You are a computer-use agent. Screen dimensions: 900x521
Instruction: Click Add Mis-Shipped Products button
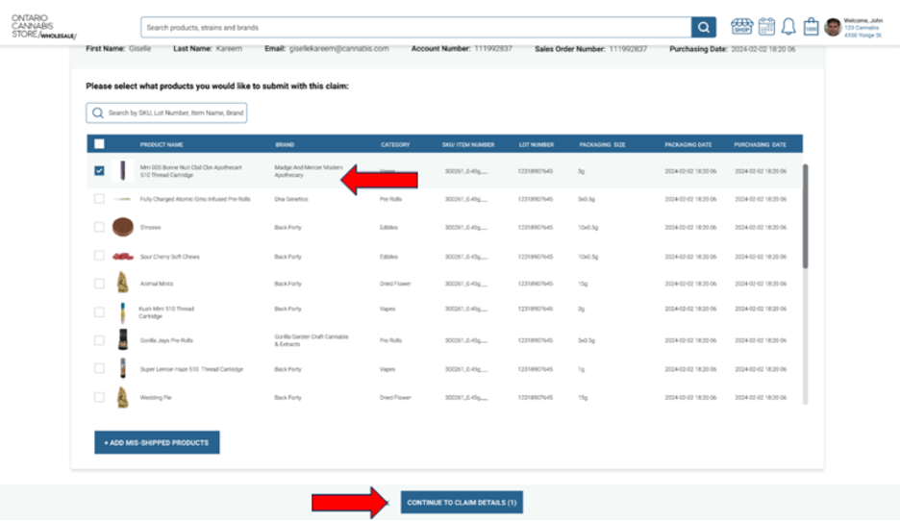[157, 442]
